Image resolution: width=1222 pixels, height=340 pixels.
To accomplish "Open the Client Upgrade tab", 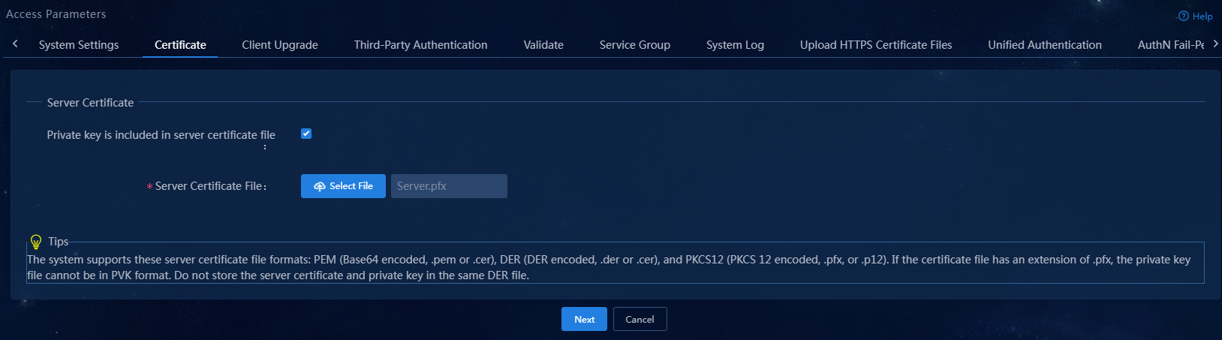I will click(280, 45).
